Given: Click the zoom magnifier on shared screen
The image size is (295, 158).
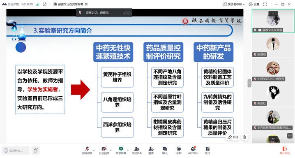Looking at the screenshot, I should (244, 137).
